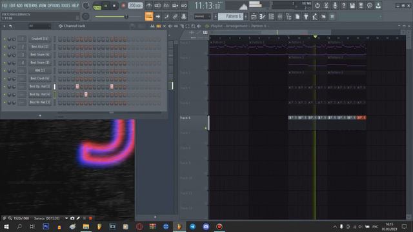Click the tempo display showing 200
Image resolution: width=413 pixels, height=232 pixels.
point(136,6)
